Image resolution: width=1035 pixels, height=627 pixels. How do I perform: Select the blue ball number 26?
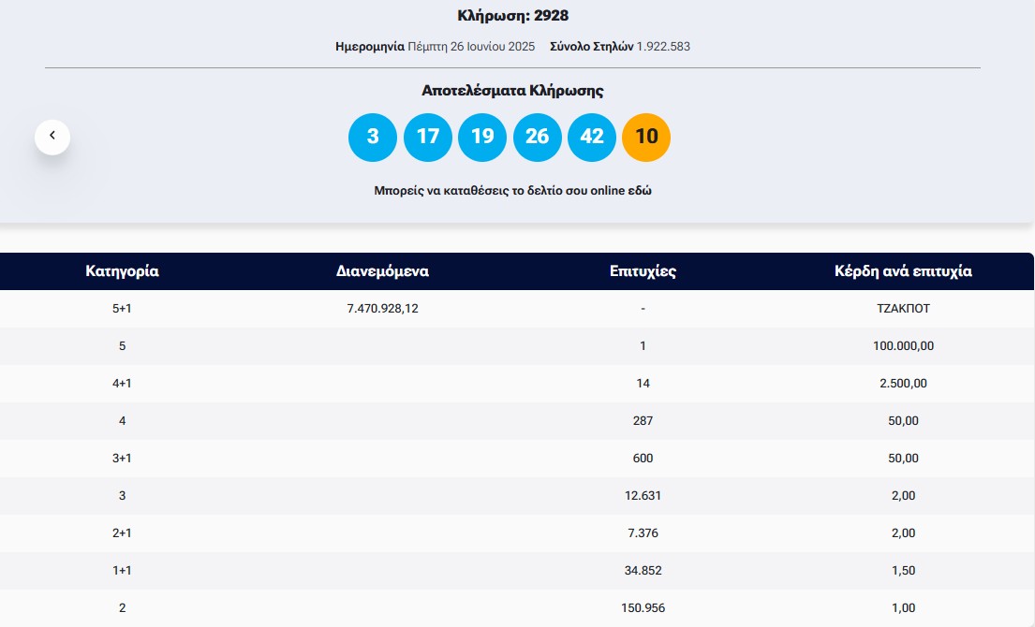(537, 137)
